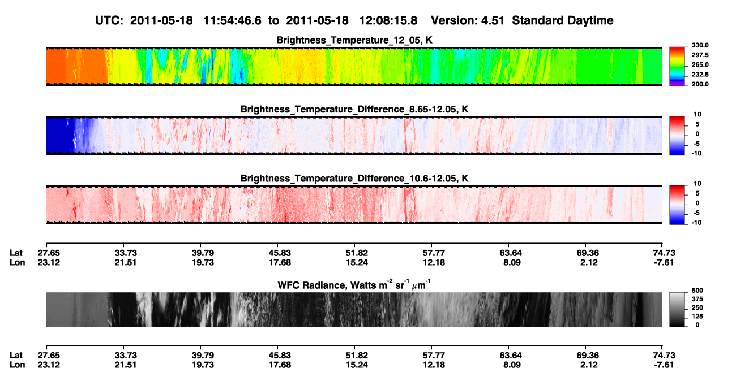Click the 'Lat' label above the WFC Radiance title
This screenshot has height=377, width=736.
(x=16, y=253)
